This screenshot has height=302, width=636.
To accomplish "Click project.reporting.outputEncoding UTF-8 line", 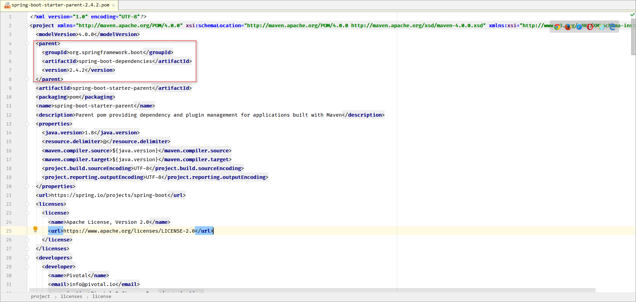I will click(155, 177).
